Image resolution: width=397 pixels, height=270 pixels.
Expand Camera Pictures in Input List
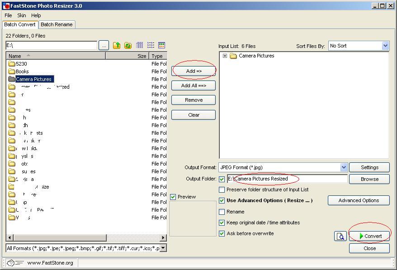(x=225, y=56)
